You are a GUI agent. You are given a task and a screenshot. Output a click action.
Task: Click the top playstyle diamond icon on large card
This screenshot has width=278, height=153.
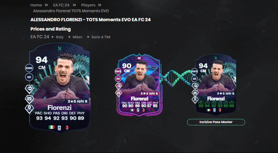pyautogui.click(x=29, y=89)
